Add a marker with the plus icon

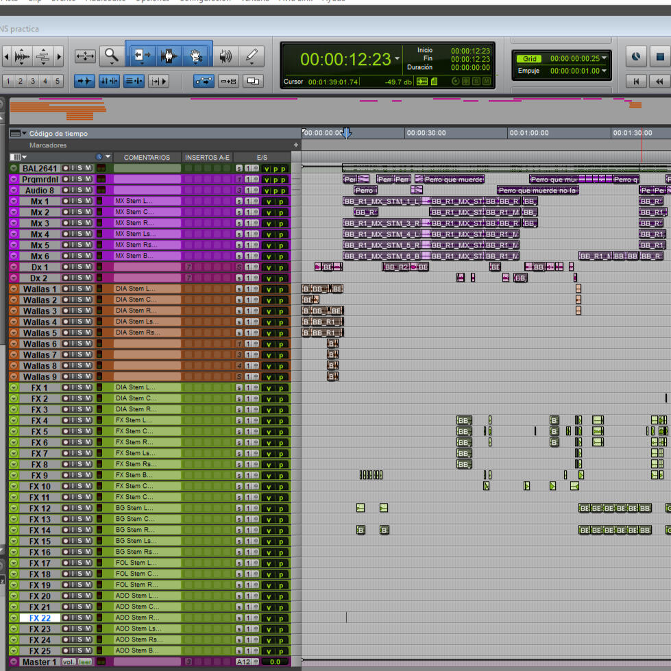tap(295, 145)
